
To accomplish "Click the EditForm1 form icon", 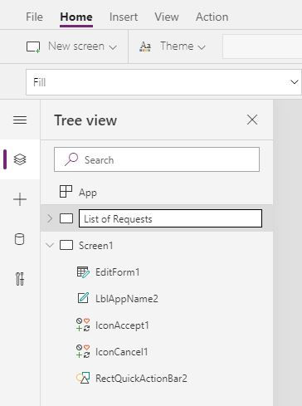I will pyautogui.click(x=83, y=272).
